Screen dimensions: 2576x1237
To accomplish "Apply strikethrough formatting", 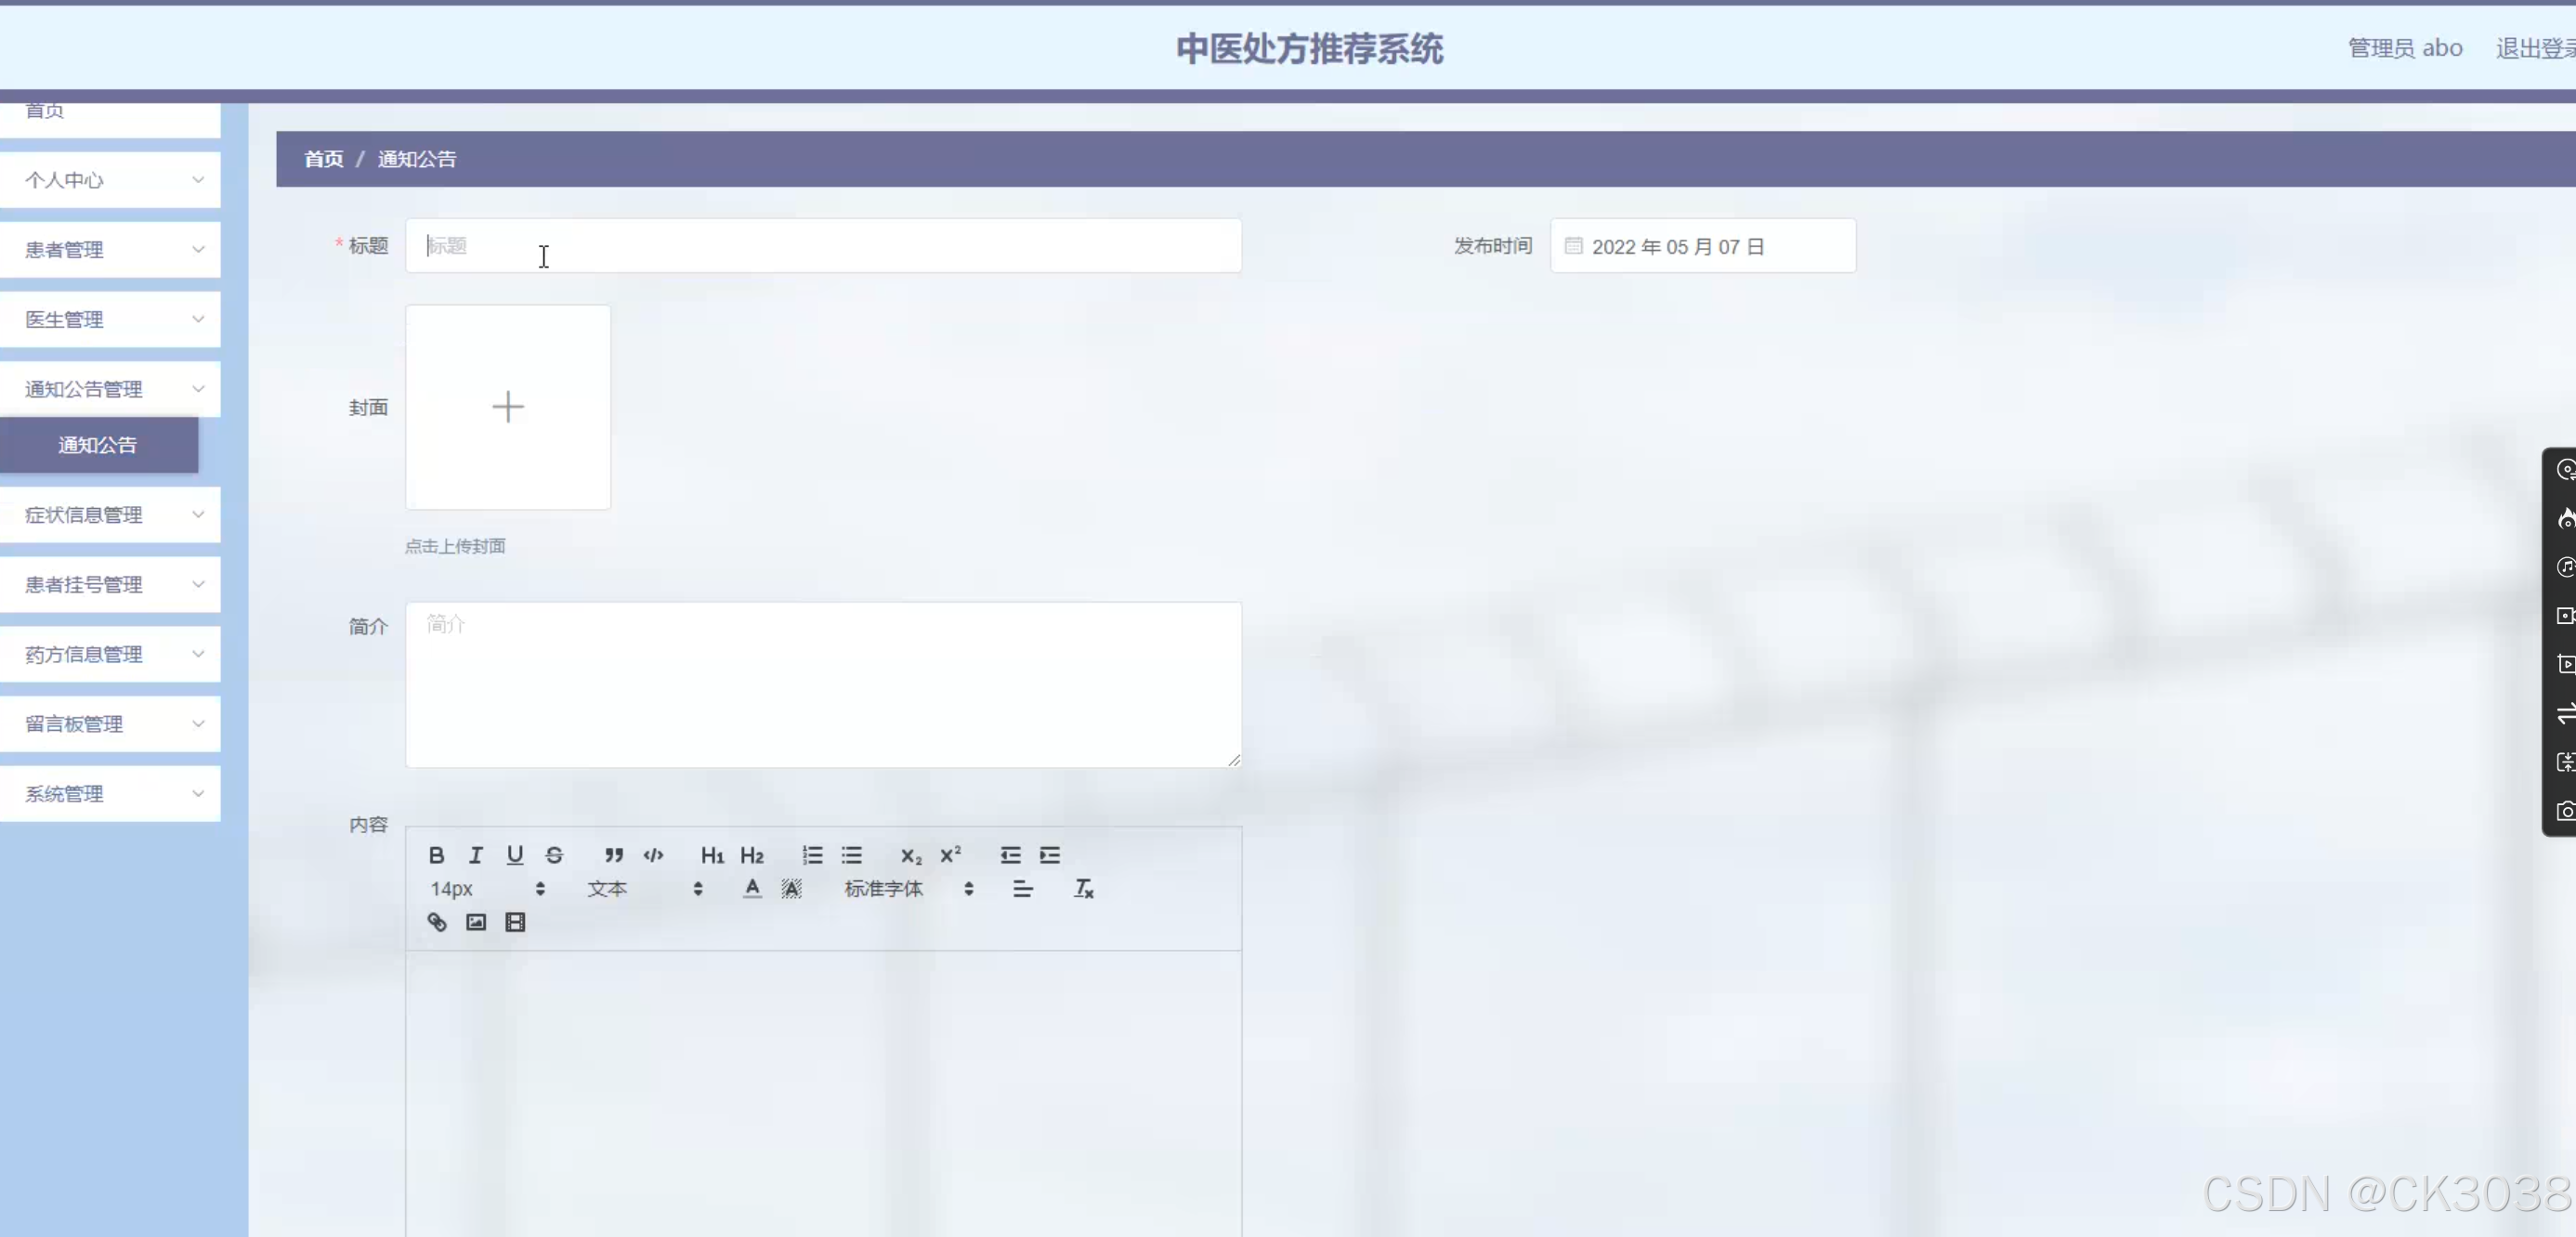I will (x=554, y=855).
